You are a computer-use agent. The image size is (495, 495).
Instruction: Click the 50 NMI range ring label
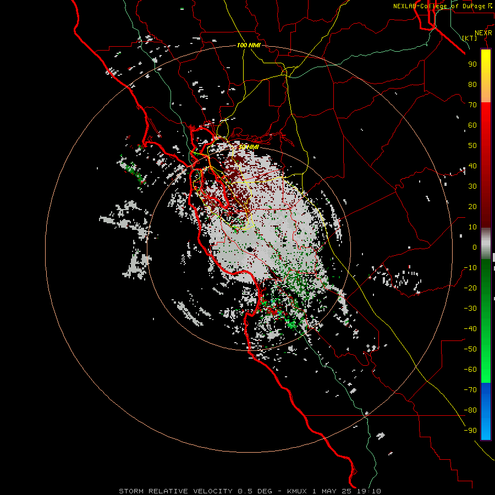point(249,147)
